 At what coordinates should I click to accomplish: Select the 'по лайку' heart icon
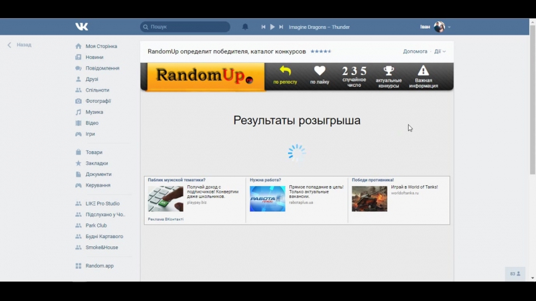coord(320,72)
